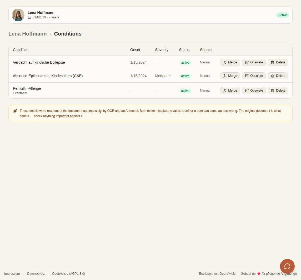Click the birthday cake icon beside 5/14/2019
The image size is (301, 280).
(29, 17)
